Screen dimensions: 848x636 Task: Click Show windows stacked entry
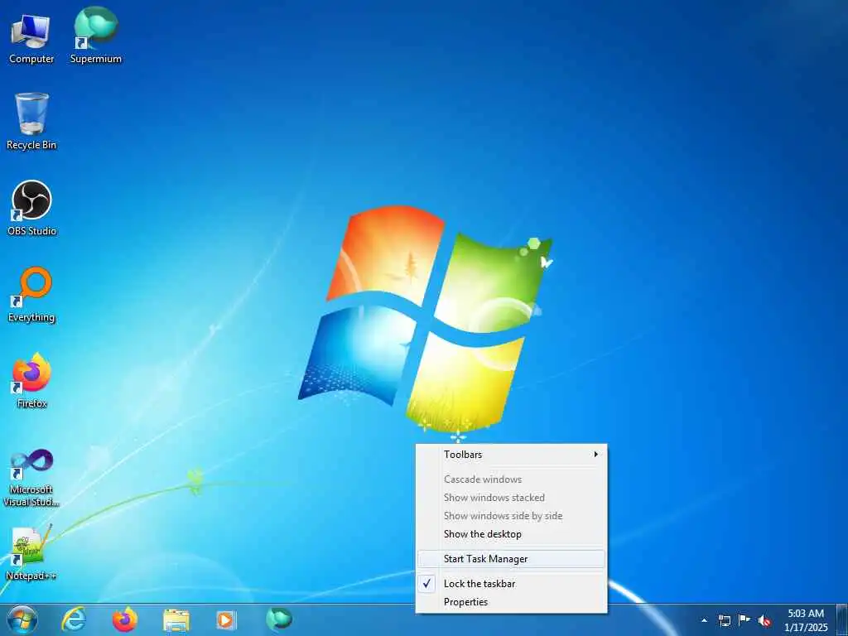point(511,498)
